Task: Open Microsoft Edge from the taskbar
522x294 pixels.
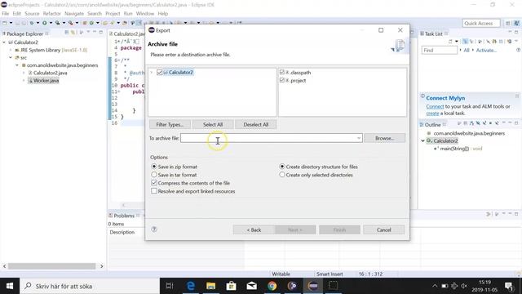Action: tap(190, 286)
